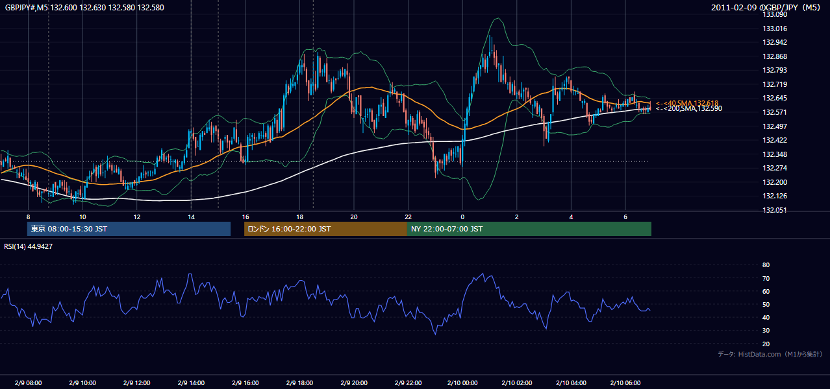Click price axis value 132.497
This screenshot has width=830, height=389.
click(775, 126)
